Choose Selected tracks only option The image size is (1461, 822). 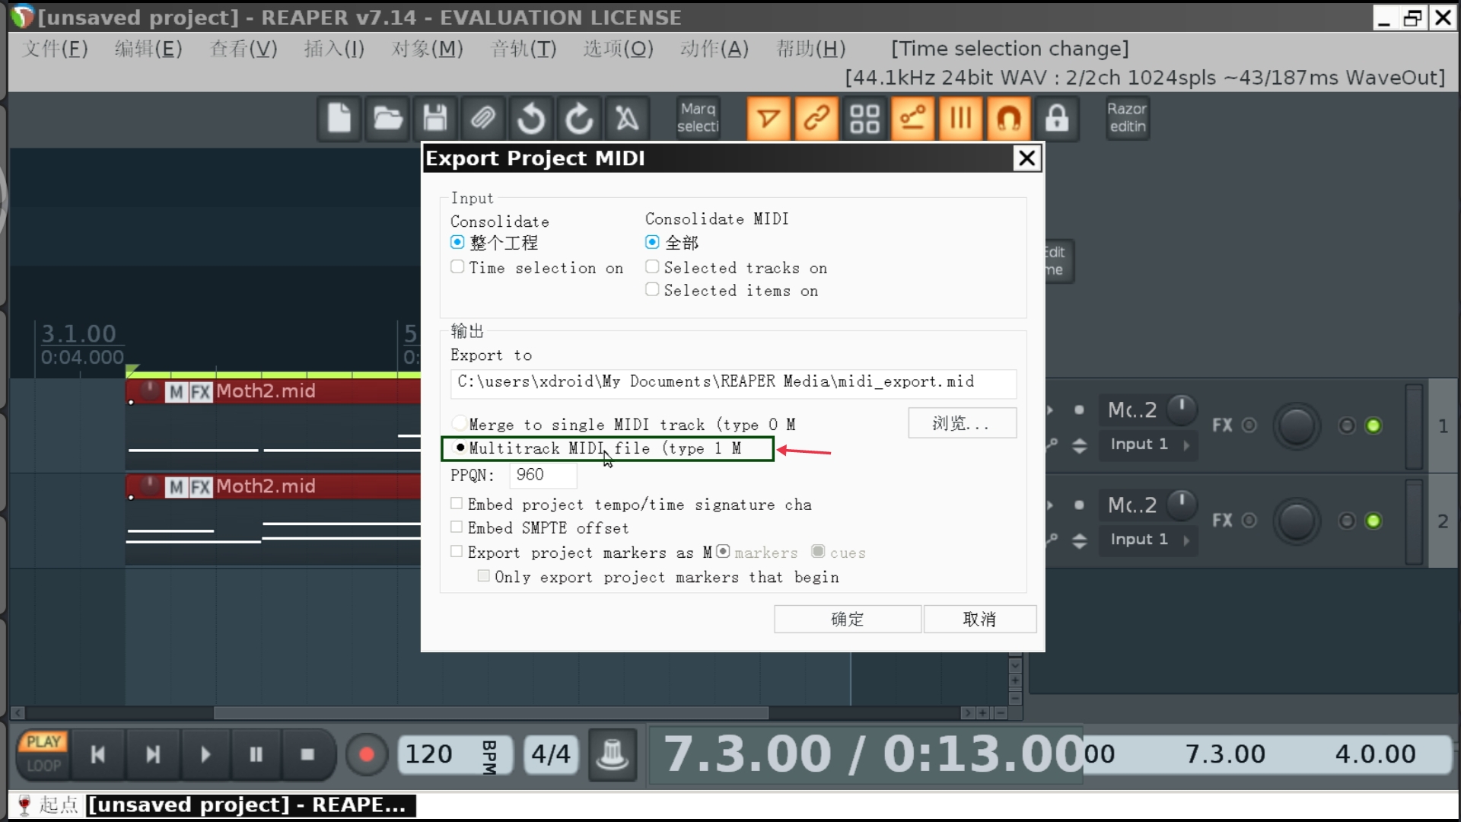652,267
